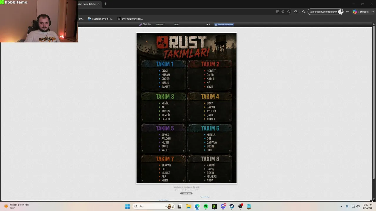Open the browser settings three-dots menu

tap(347, 12)
